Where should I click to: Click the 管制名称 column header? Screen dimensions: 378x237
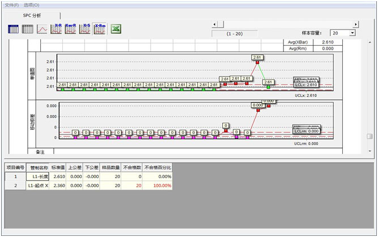click(x=38, y=167)
